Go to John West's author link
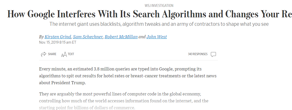292x110 pixels. pyautogui.click(x=156, y=37)
